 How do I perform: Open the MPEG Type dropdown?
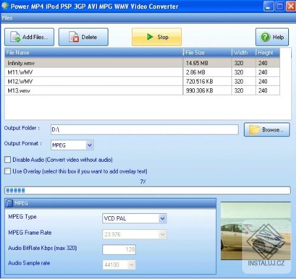pyautogui.click(x=163, y=219)
